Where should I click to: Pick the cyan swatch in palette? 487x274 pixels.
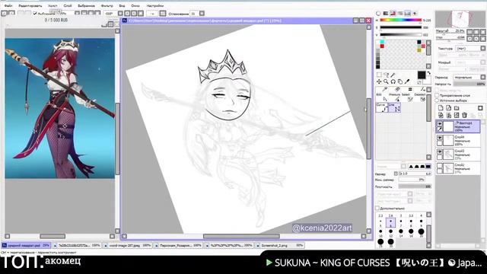382,42
